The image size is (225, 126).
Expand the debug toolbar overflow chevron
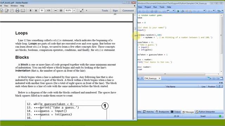(204, 10)
